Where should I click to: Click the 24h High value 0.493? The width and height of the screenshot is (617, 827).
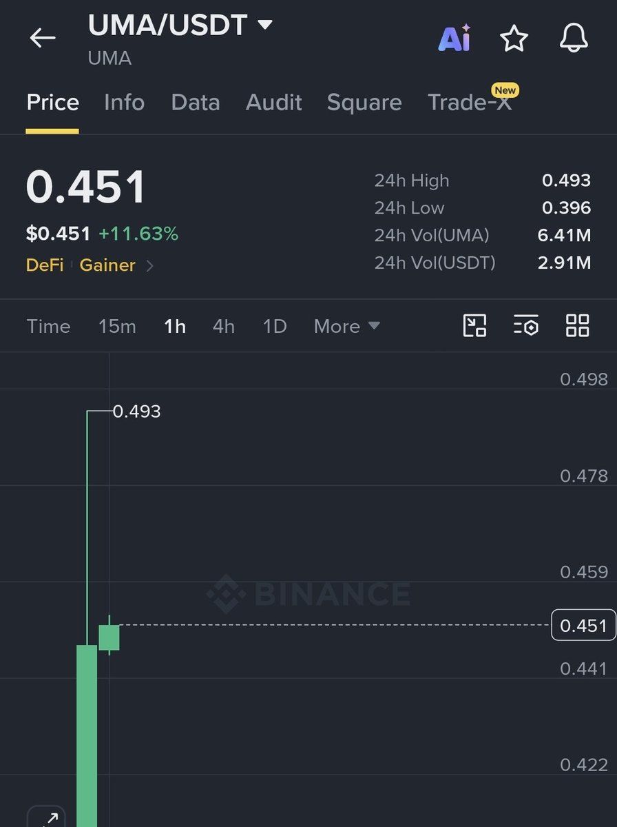(566, 181)
